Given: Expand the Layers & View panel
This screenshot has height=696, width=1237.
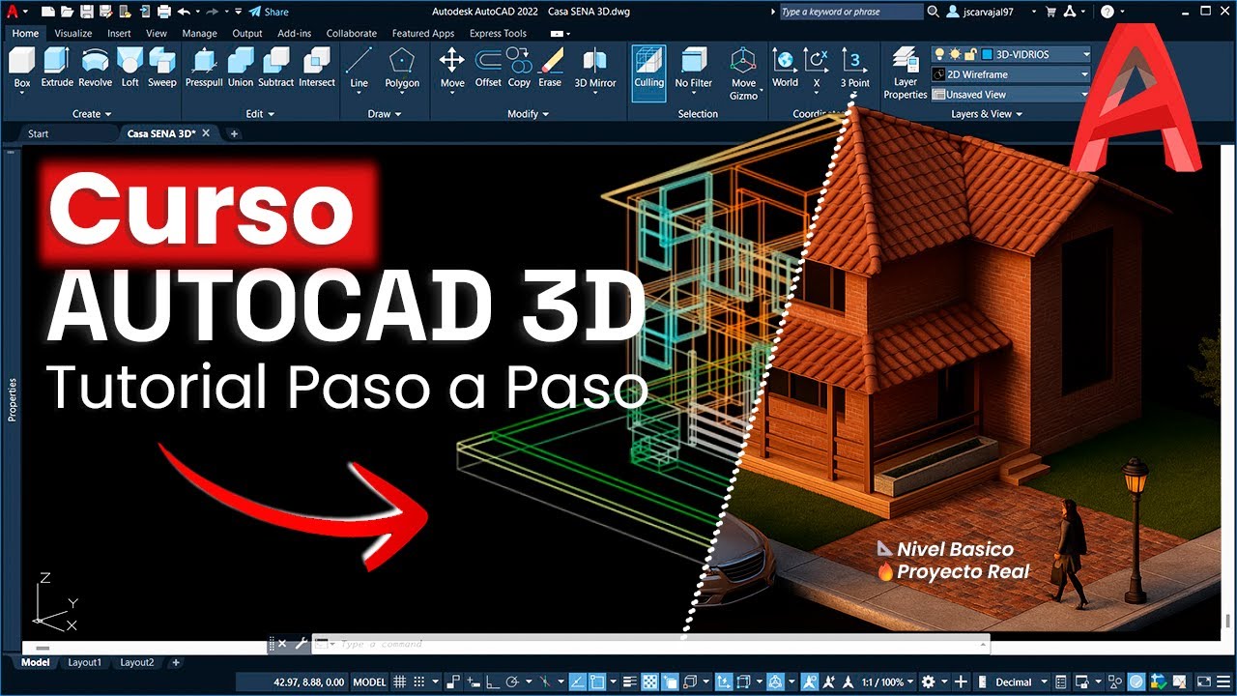Looking at the screenshot, I should (x=987, y=114).
